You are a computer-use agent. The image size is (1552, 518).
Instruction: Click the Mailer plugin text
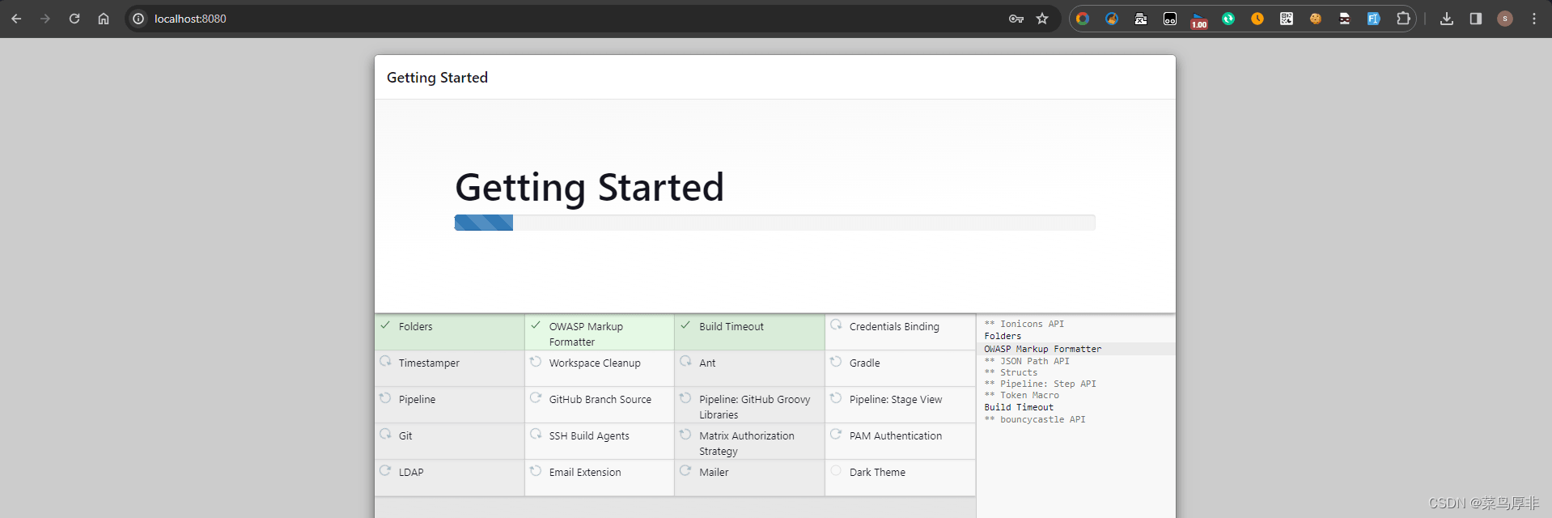point(714,473)
